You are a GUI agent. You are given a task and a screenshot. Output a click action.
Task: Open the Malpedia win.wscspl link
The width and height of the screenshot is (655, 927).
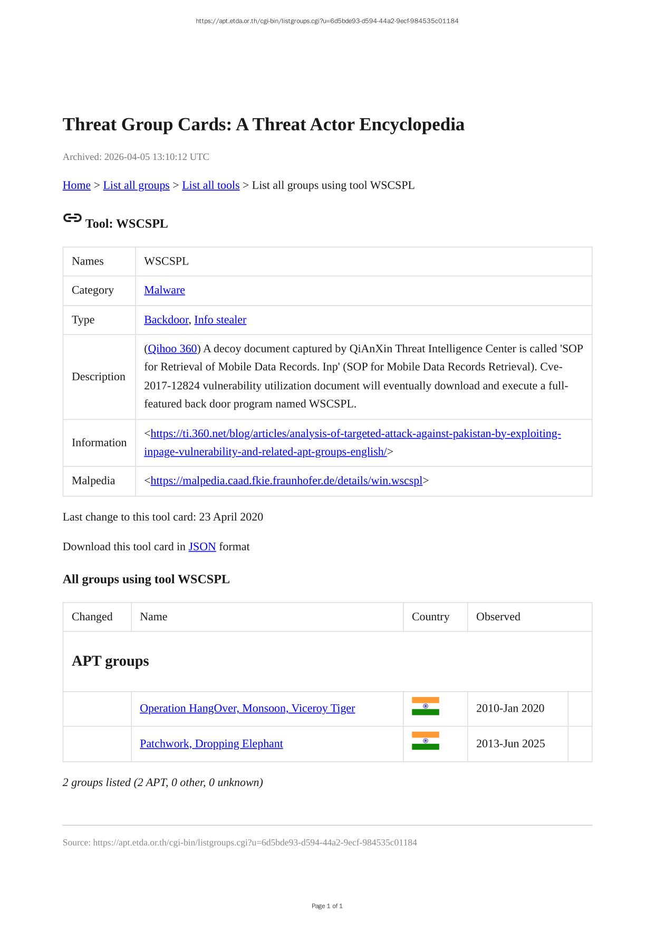coord(286,481)
